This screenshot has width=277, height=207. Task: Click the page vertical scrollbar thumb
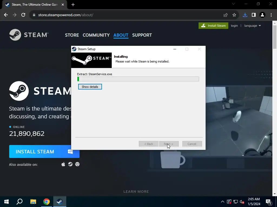[275, 37]
